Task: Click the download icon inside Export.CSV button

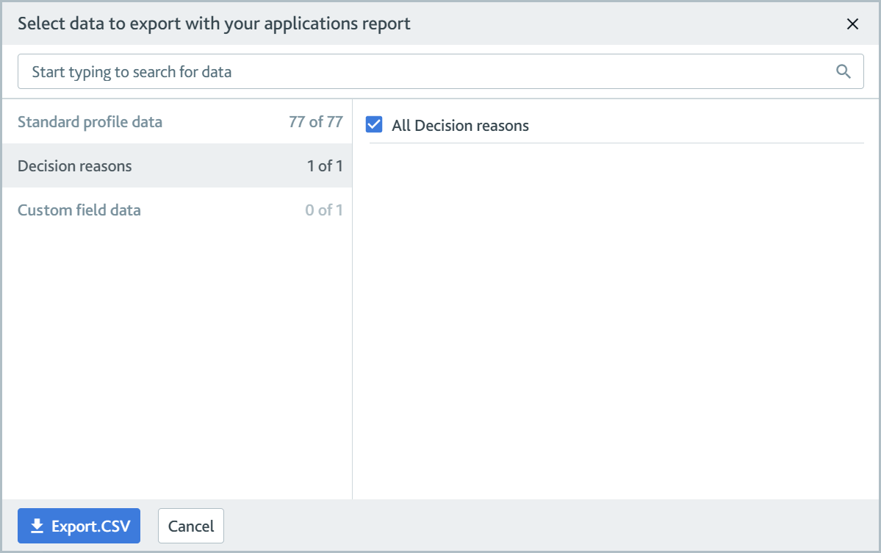Action: [36, 525]
